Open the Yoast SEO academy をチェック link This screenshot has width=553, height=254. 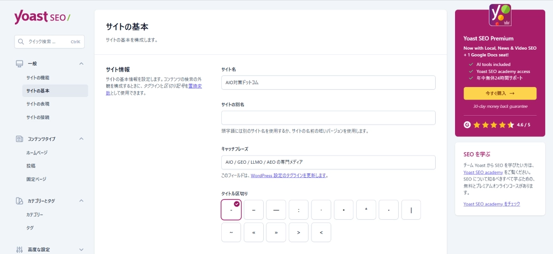[492, 204]
